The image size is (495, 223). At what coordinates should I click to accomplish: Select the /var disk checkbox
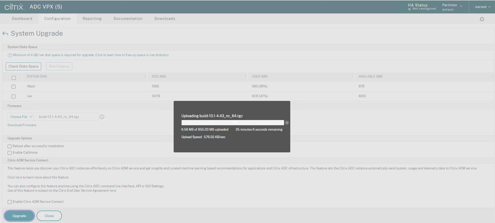coord(13,96)
